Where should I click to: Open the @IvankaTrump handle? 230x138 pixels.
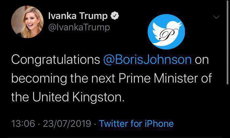79,28
